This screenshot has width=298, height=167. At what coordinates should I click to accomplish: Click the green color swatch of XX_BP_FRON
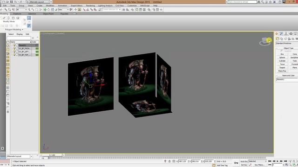coord(37,48)
